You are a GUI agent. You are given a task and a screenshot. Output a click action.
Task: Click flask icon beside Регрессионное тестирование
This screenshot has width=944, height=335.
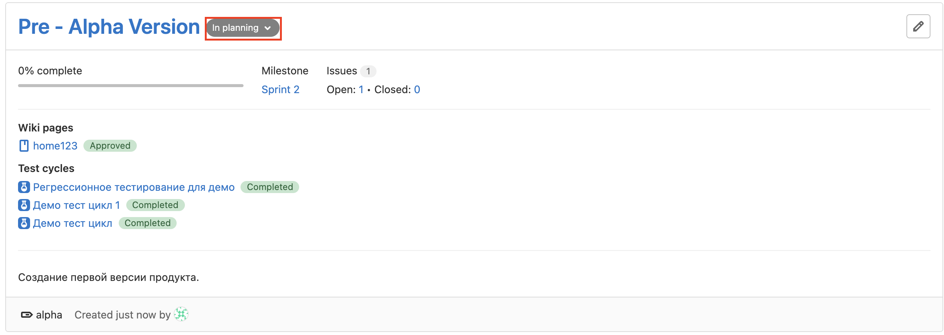pyautogui.click(x=24, y=187)
